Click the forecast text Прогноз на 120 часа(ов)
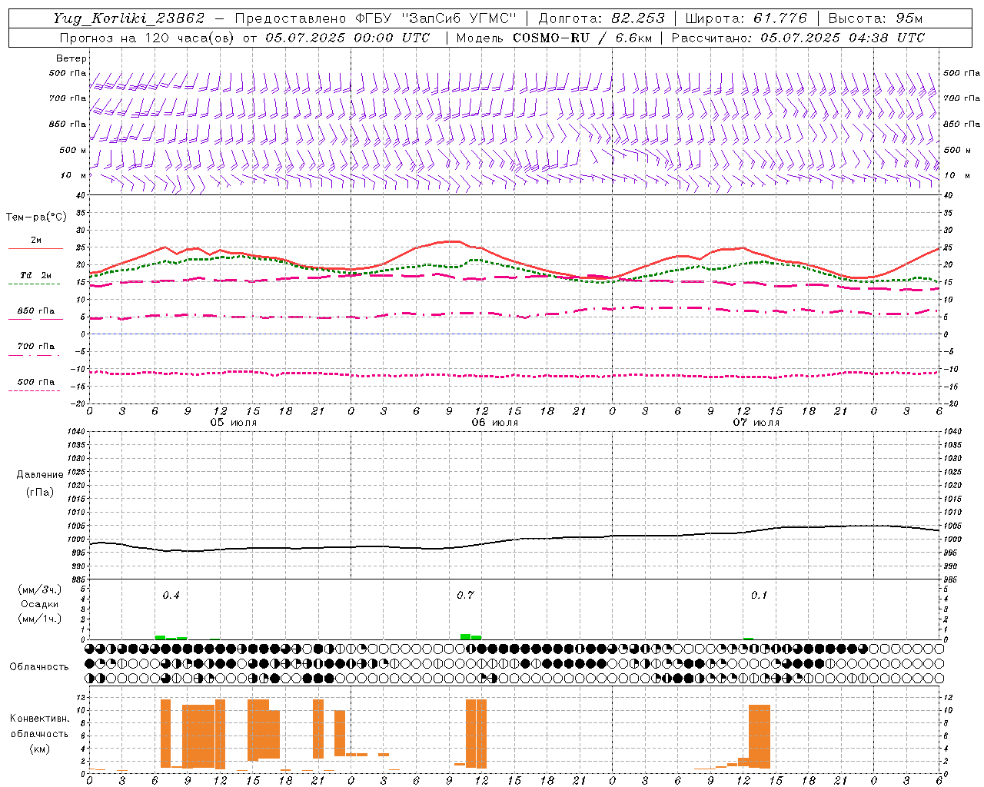Image resolution: width=984 pixels, height=787 pixels. pos(148,38)
